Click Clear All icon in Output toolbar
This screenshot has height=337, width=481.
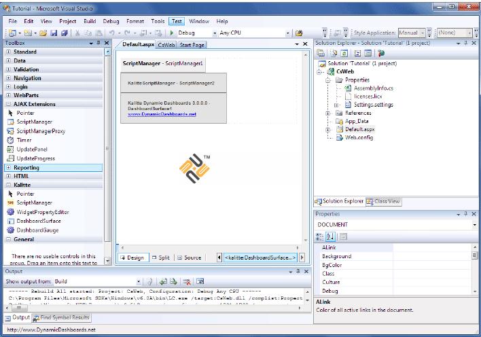click(187, 281)
